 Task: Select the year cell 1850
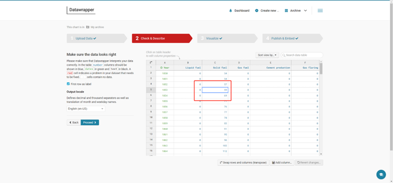click(165, 74)
